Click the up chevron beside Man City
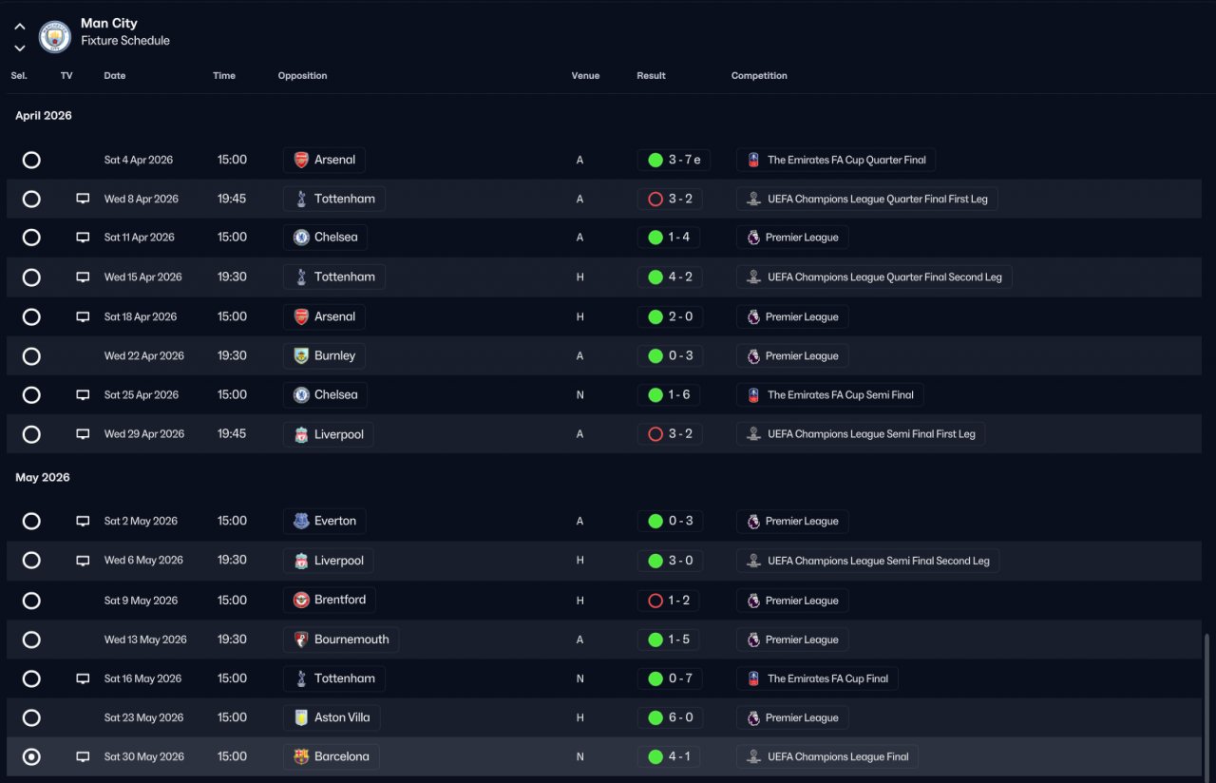 20,27
